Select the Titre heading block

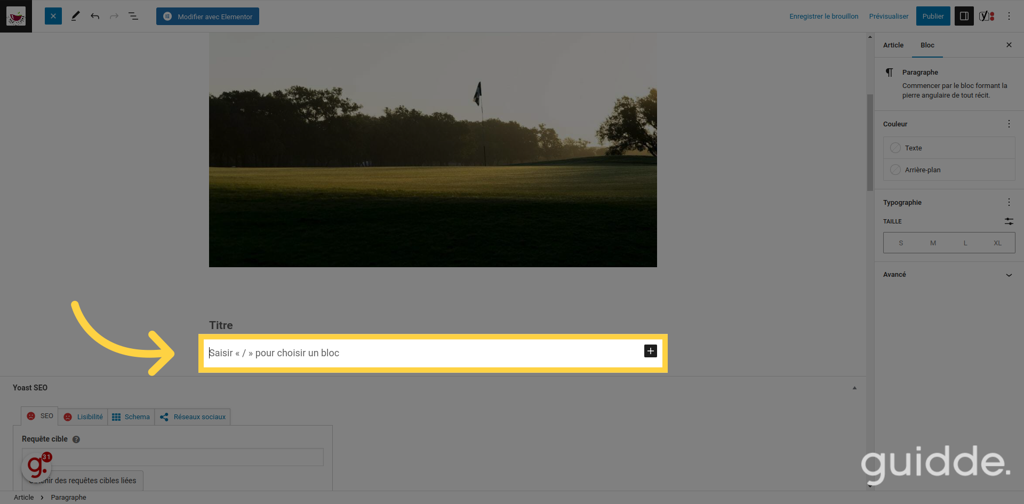click(221, 325)
